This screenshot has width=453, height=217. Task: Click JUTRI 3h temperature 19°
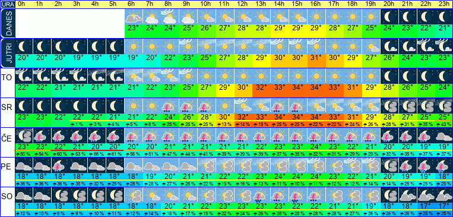coord(79,58)
